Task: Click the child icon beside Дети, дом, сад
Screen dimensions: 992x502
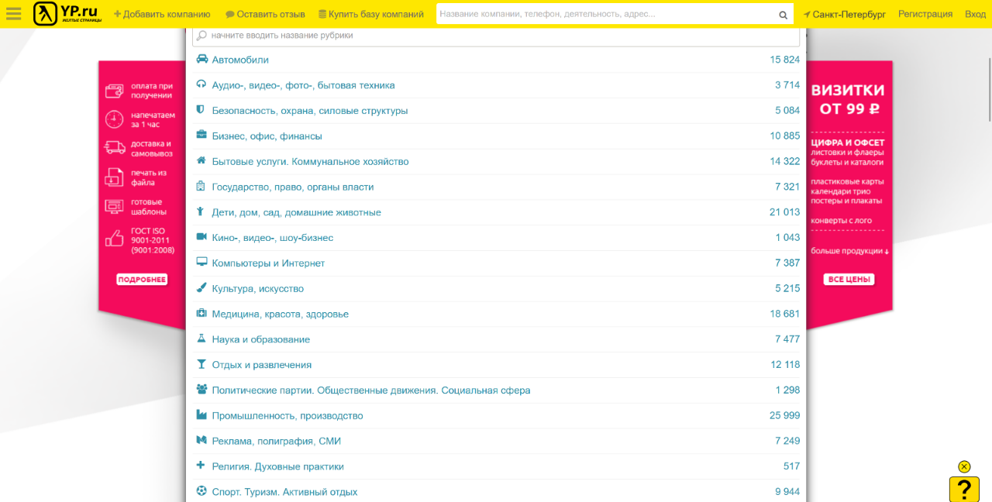Action: point(200,211)
